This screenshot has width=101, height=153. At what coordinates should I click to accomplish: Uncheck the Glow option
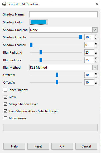point(5,97)
